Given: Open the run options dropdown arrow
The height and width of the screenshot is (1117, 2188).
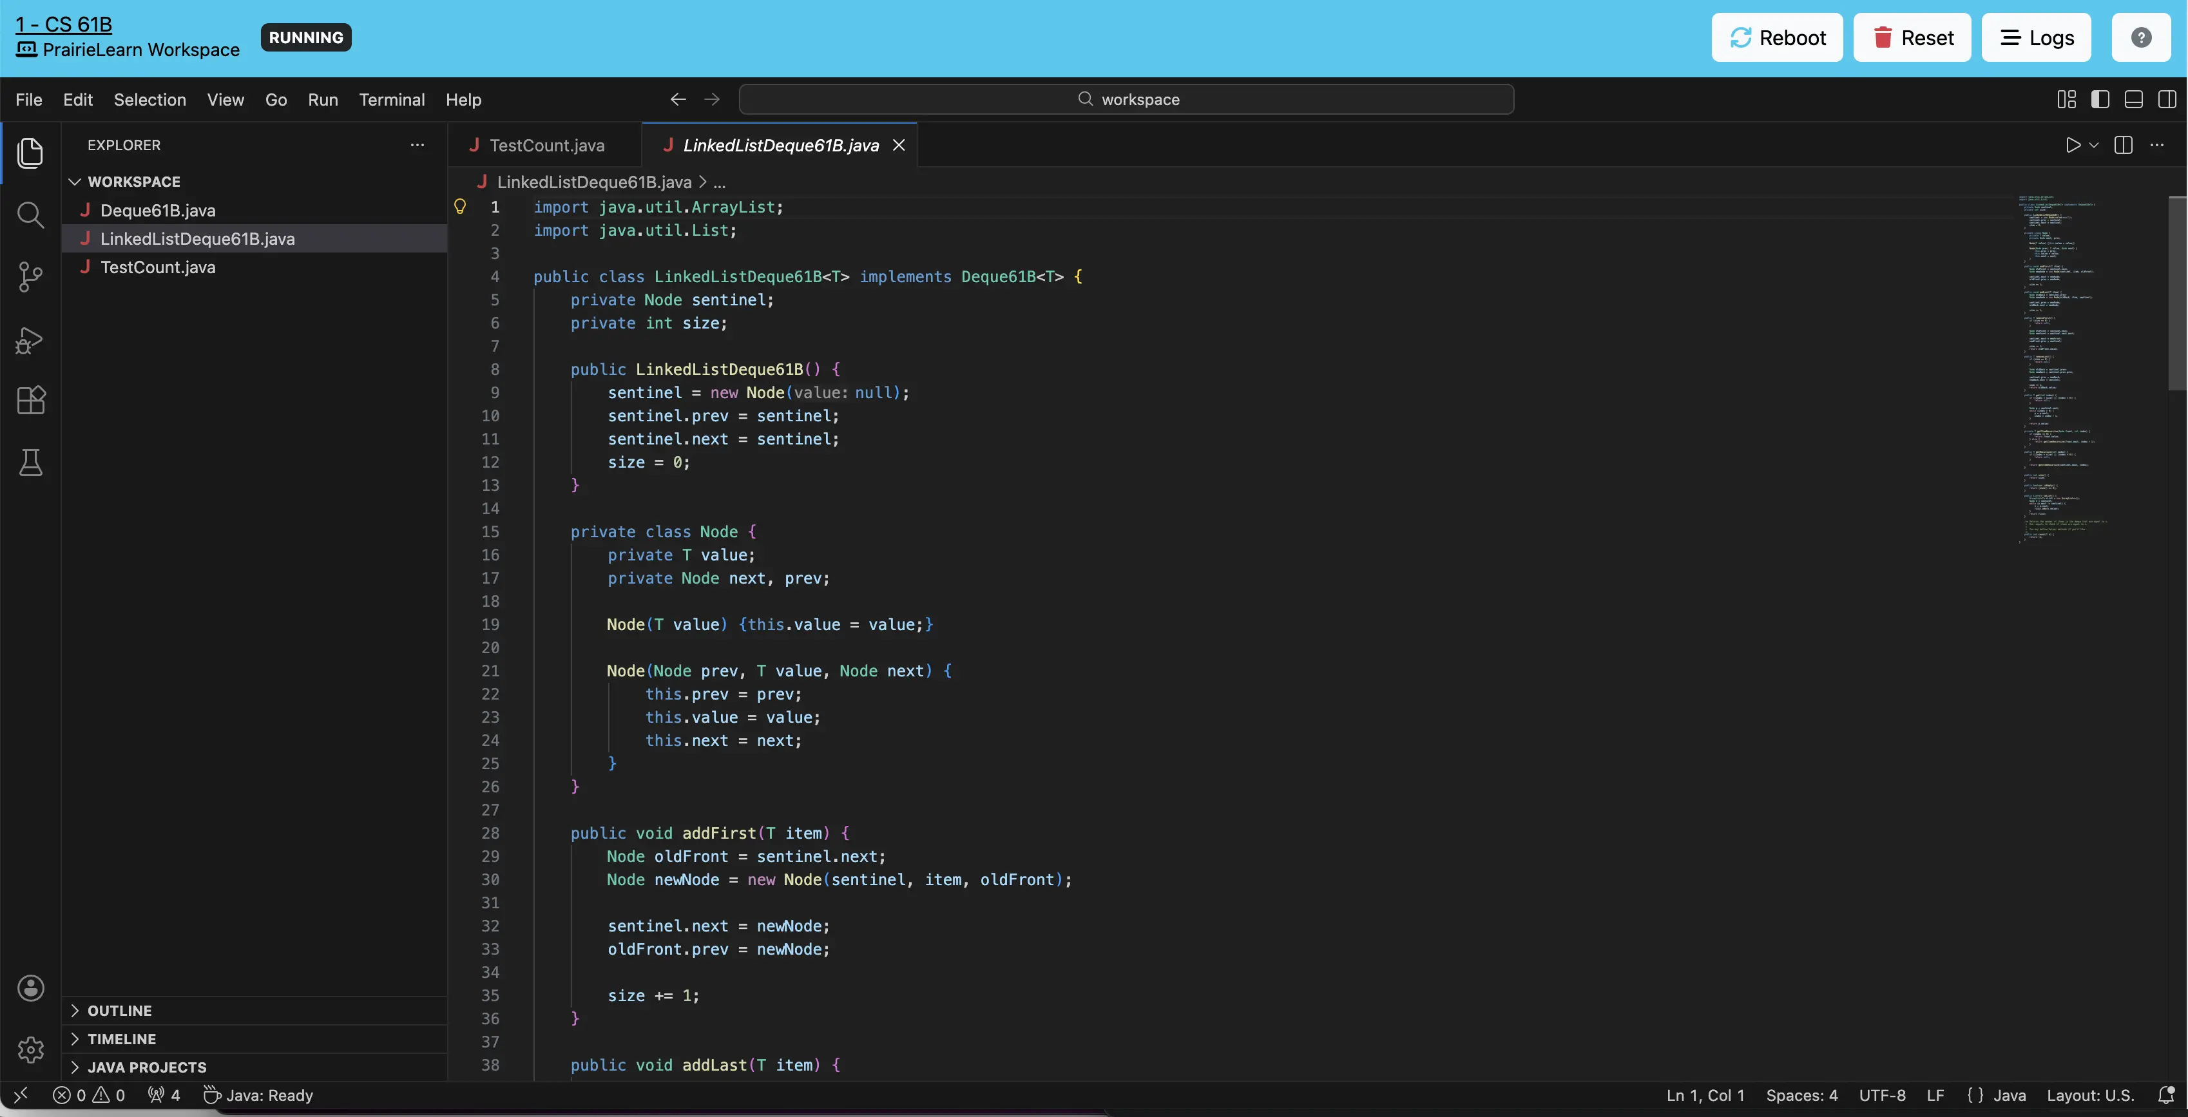Looking at the screenshot, I should tap(2094, 145).
